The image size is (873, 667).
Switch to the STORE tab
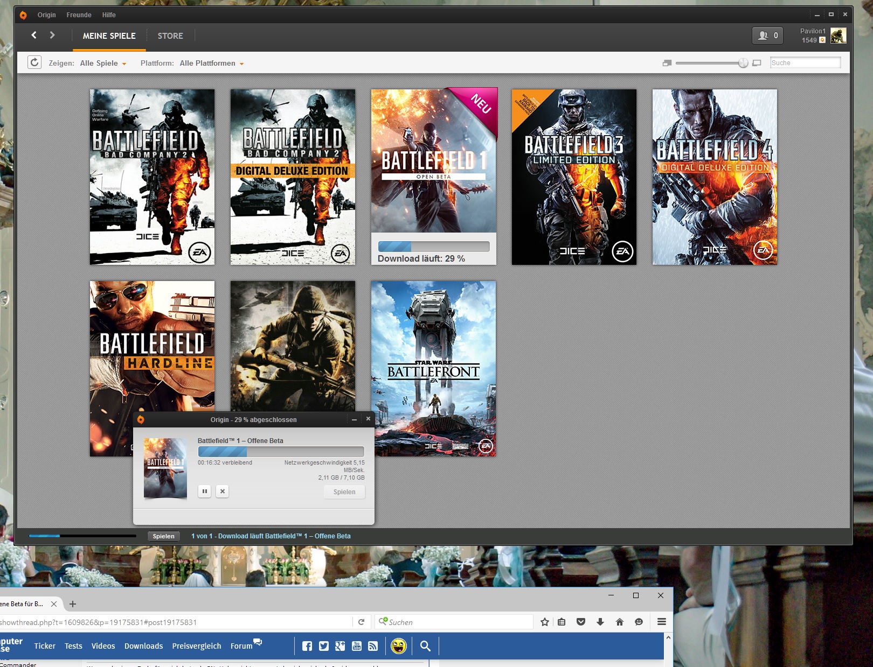170,36
